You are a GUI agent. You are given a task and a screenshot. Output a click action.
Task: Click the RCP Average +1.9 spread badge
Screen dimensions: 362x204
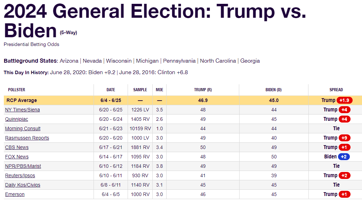pos(344,100)
